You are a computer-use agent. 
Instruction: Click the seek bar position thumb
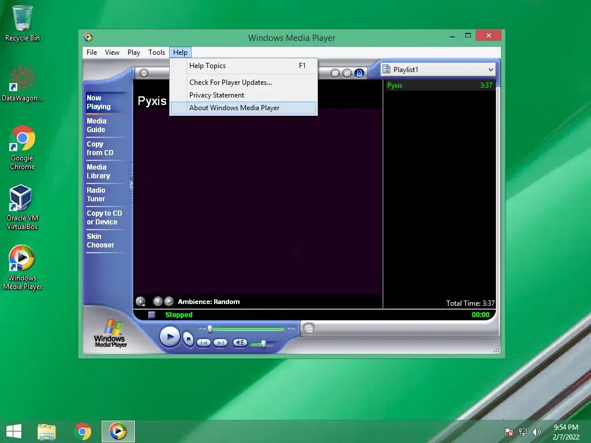pyautogui.click(x=210, y=329)
